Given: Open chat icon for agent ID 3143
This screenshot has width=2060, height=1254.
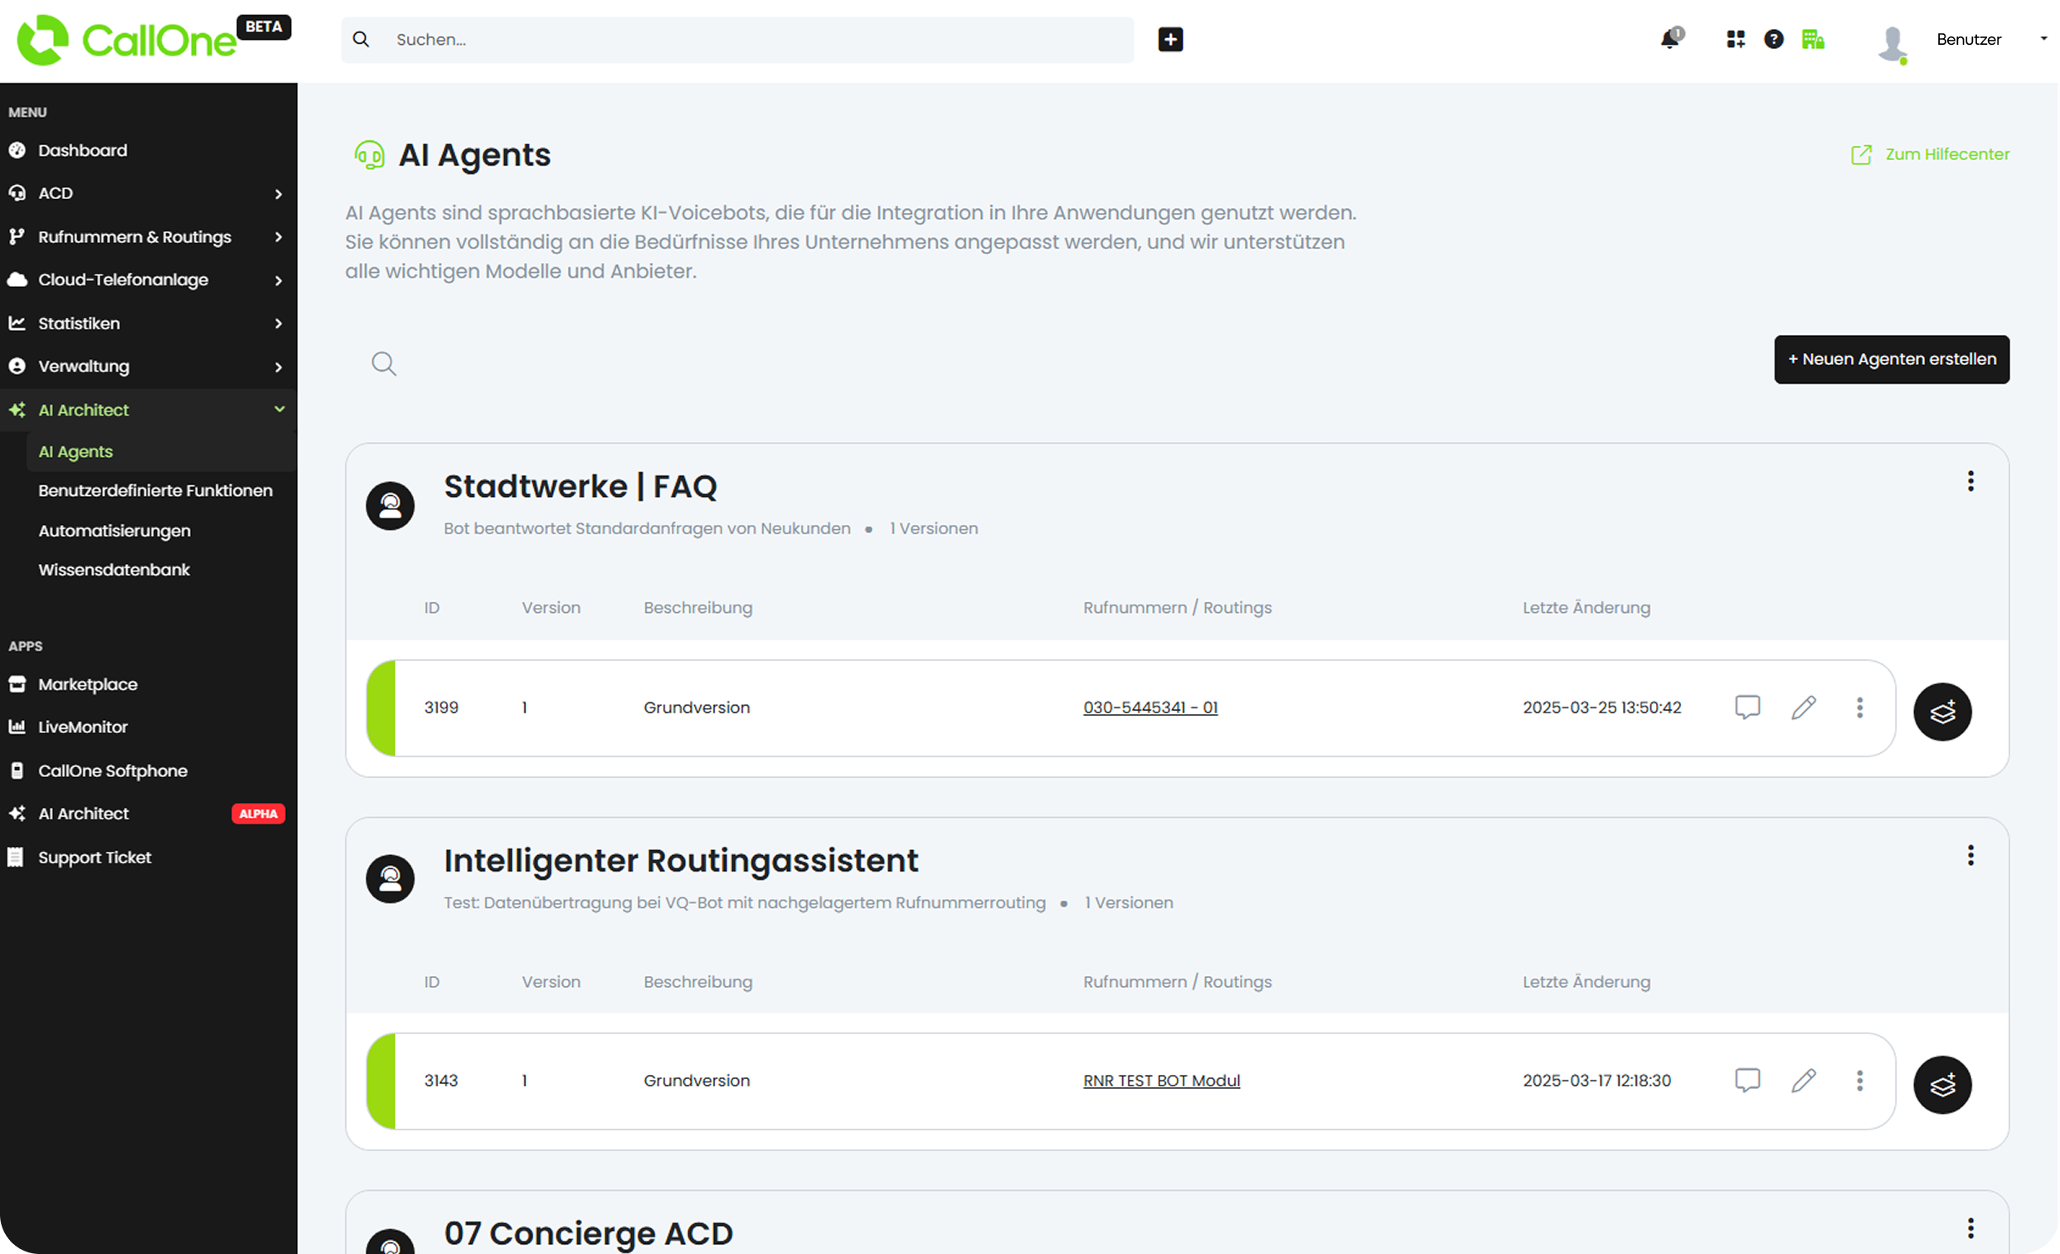Looking at the screenshot, I should 1747,1081.
